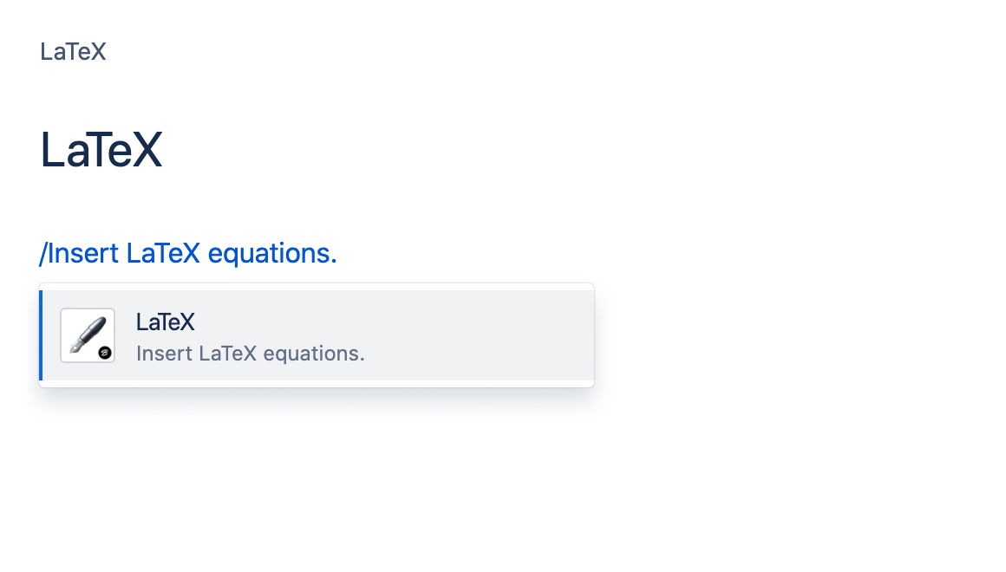Choose the gray 'Insert LaTeX equations.' description

pos(251,354)
